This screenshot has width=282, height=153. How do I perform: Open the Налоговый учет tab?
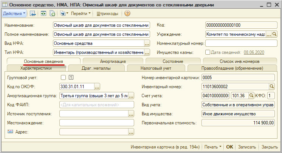click(156, 68)
